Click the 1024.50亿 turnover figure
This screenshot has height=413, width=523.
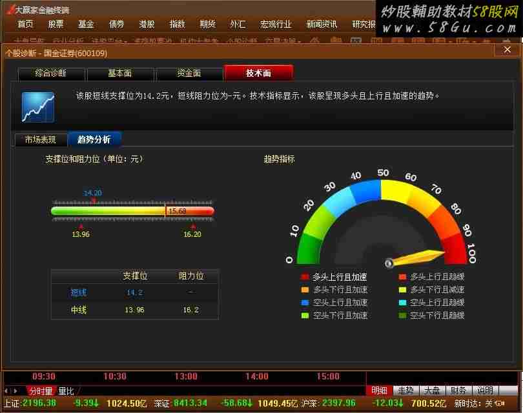[127, 404]
